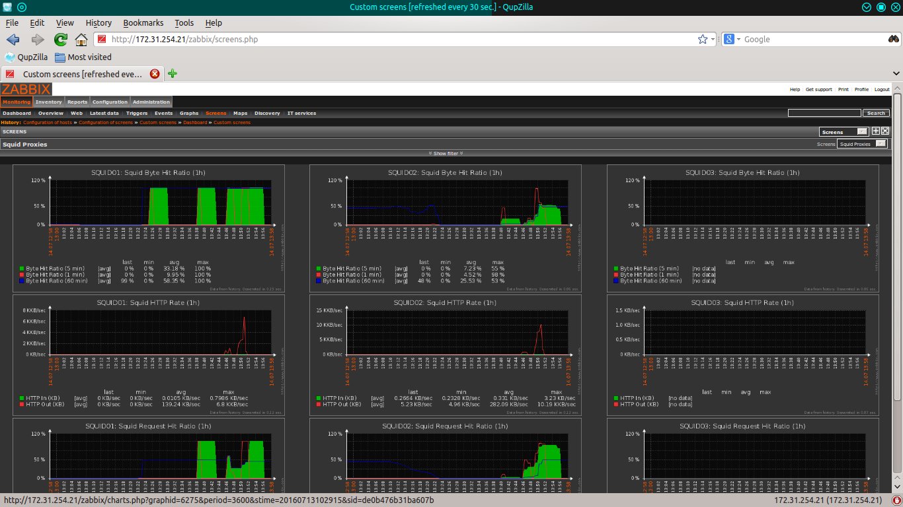Viewport: 903px width, 507px height.
Task: Select the Graphs menu item
Action: click(x=189, y=113)
